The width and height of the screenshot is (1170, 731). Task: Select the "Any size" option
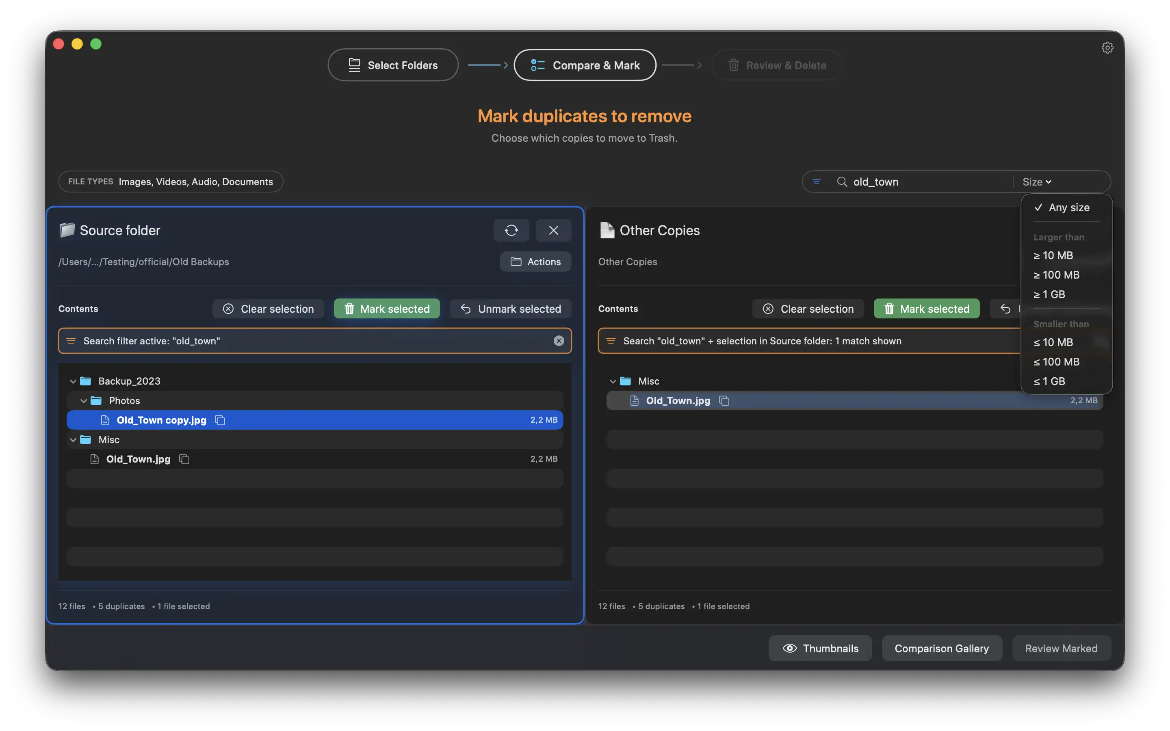pos(1068,208)
